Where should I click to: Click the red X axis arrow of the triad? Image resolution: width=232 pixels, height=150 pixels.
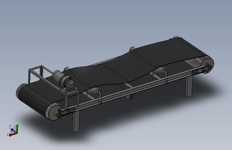coord(13,134)
